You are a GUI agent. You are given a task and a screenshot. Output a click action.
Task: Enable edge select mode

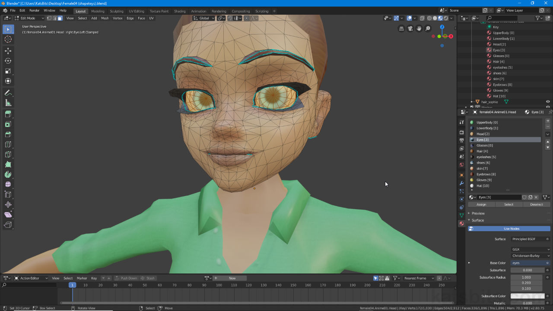click(54, 18)
